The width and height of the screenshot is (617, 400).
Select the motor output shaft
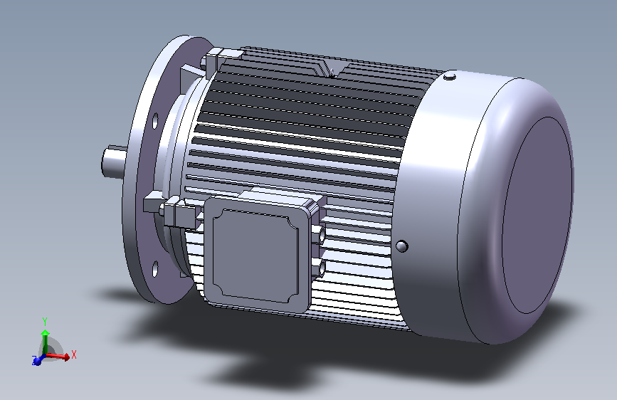[x=114, y=162]
